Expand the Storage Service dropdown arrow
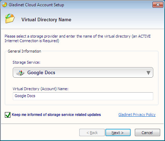This screenshot has width=165, height=141. (x=148, y=73)
